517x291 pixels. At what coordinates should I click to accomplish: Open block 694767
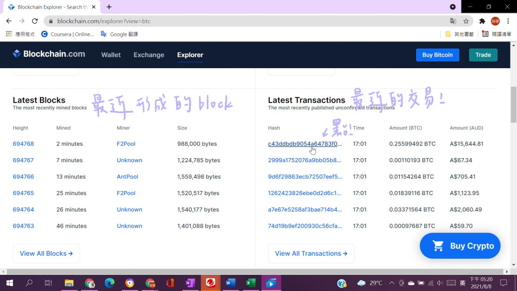tap(23, 160)
